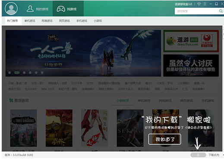Open the game cover with woman's face
The width and height of the screenshot is (224, 159).
click(x=201, y=128)
